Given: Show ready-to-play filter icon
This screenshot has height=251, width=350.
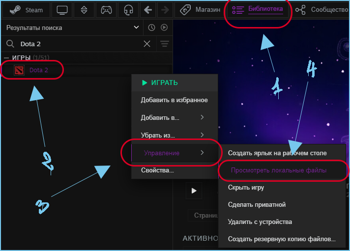Looking at the screenshot, I should coord(164,28).
